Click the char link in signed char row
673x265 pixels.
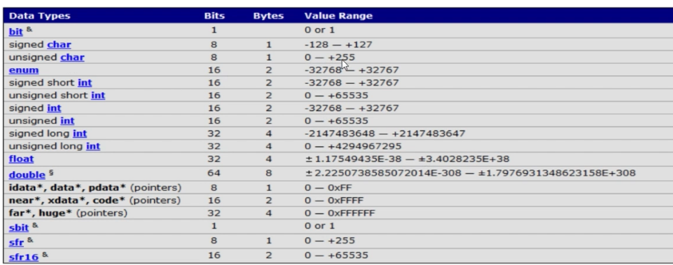(59, 45)
